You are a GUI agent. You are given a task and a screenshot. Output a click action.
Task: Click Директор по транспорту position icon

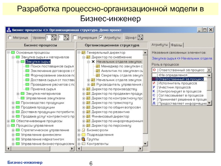[x=88, y=103]
